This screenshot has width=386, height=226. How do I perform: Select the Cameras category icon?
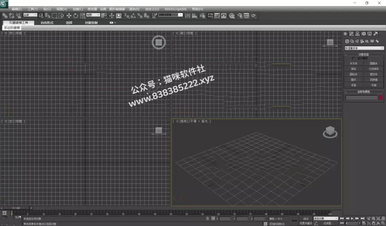[362, 41]
